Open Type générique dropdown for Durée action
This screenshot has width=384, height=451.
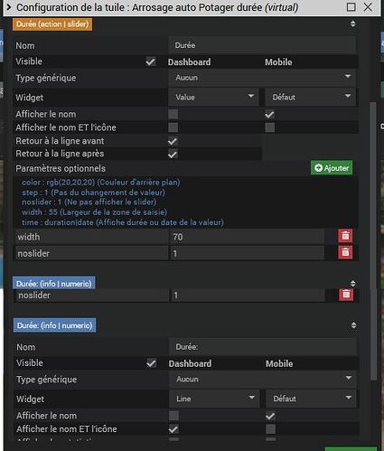[262, 78]
